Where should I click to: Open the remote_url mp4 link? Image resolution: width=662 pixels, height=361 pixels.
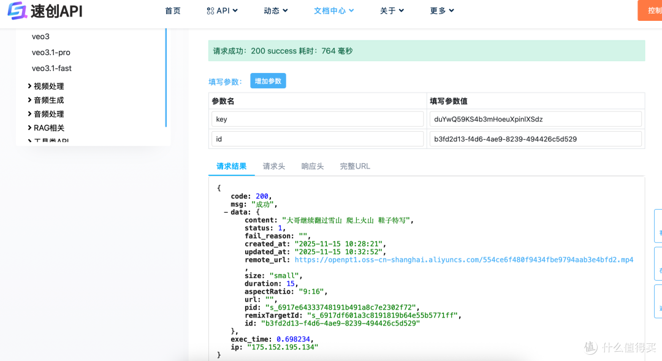(x=466, y=259)
